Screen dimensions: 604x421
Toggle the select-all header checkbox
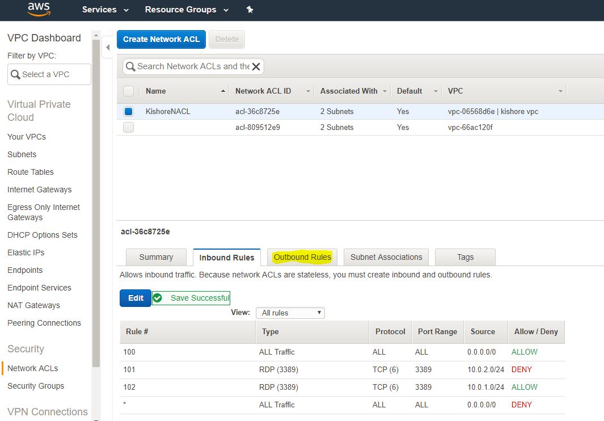(128, 91)
